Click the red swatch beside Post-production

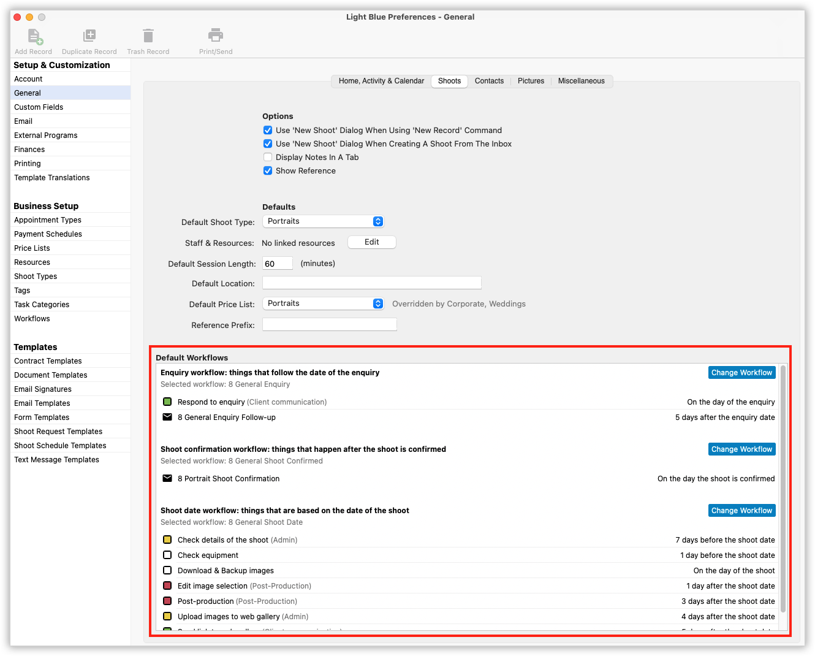click(x=167, y=601)
